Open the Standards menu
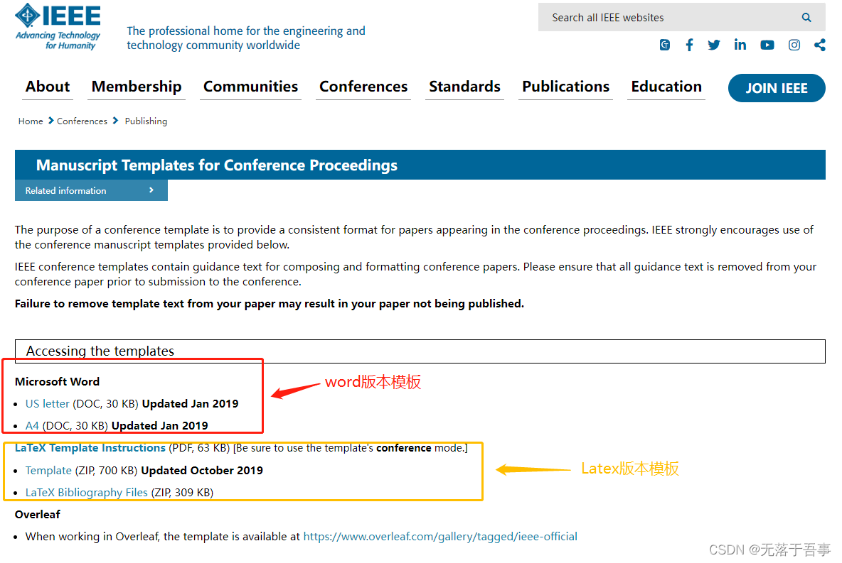842x563 pixels. pos(464,87)
